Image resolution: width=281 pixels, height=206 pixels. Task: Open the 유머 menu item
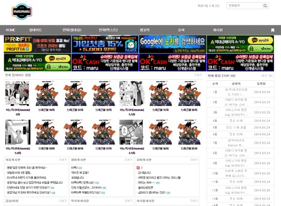181,30
